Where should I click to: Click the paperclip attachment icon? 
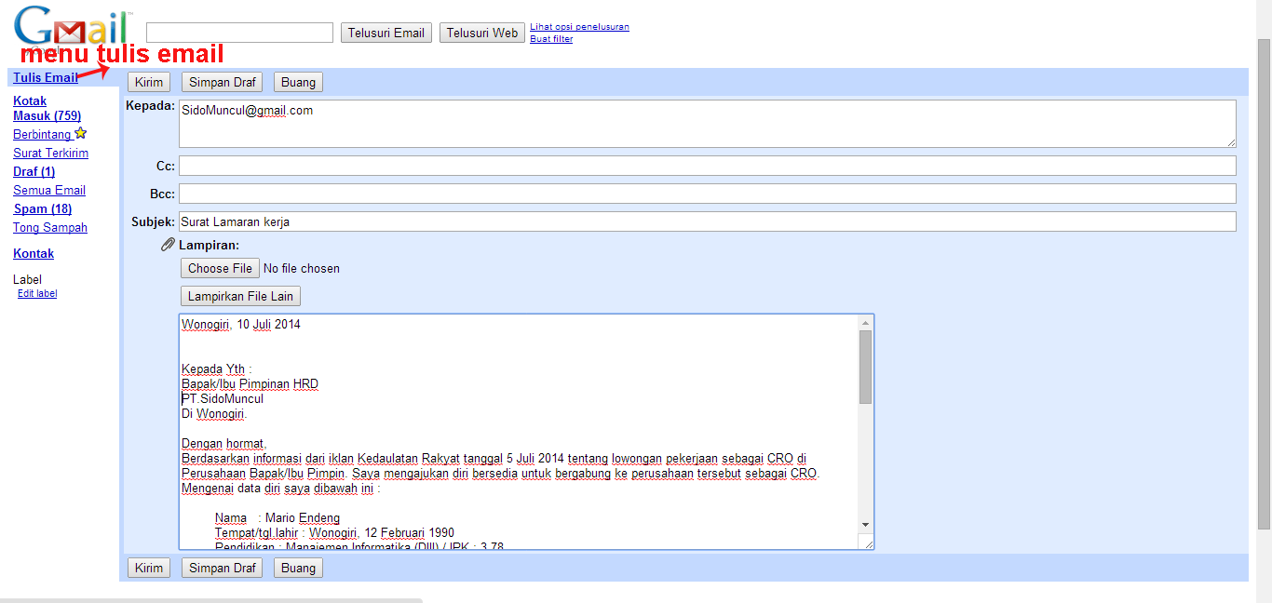pyautogui.click(x=168, y=245)
